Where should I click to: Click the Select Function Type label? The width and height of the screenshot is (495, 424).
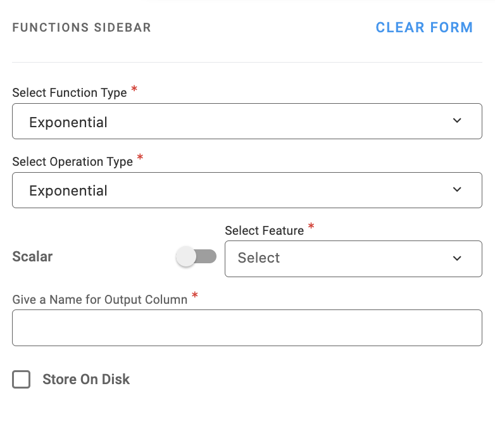(70, 93)
